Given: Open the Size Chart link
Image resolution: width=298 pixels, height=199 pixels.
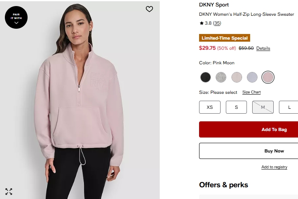Looking at the screenshot, I should pyautogui.click(x=251, y=92).
